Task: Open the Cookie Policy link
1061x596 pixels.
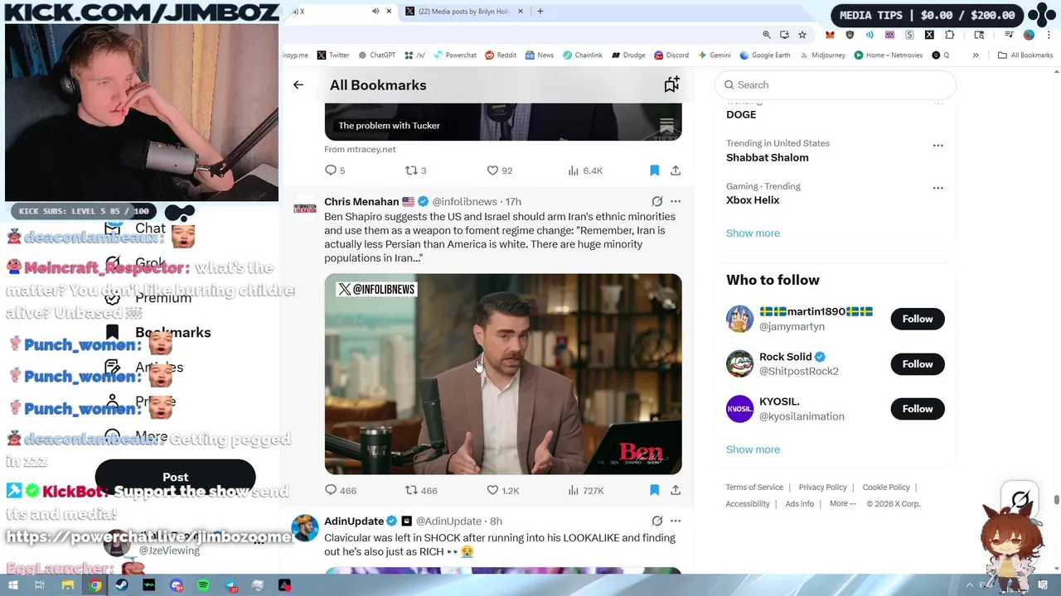Action: point(886,488)
